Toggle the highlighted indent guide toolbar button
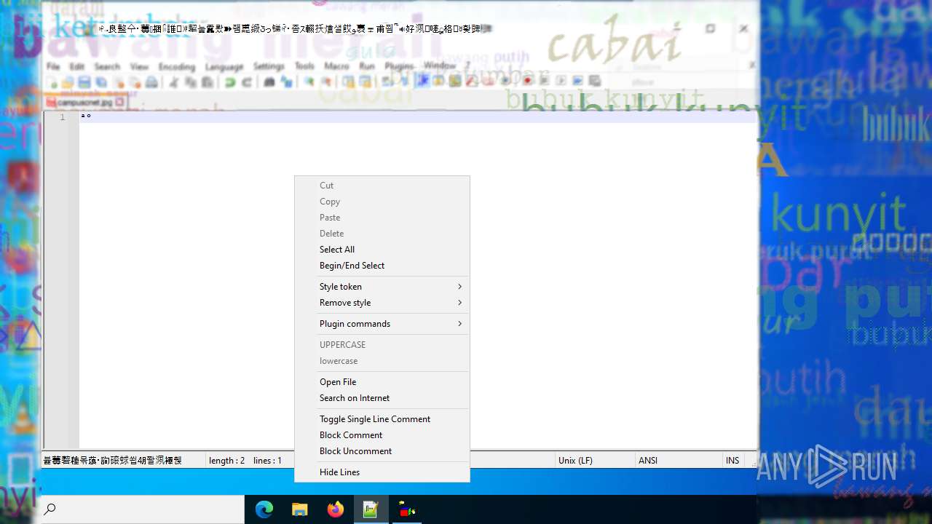Image resolution: width=932 pixels, height=524 pixels. click(x=422, y=81)
